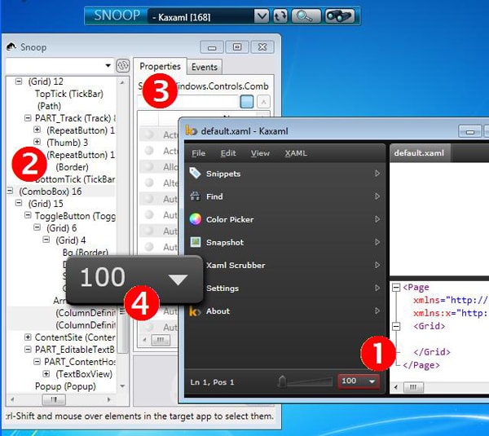The image size is (489, 436).
Task: Open the XAML menu in Kaxaml
Action: click(296, 153)
